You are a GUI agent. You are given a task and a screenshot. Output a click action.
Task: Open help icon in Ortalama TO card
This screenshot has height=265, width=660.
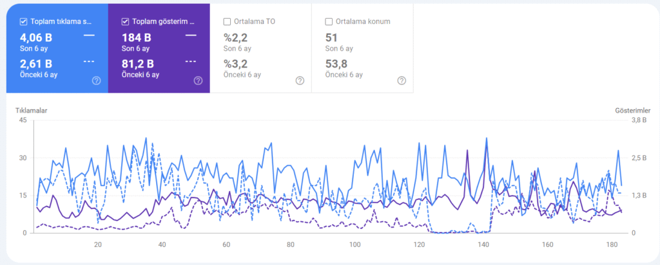[x=300, y=80]
